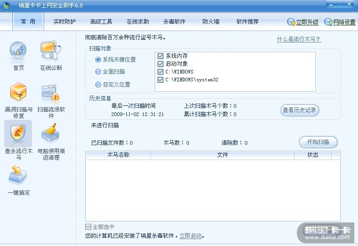358x246 pixels.
Task: Click the 一键搞定 one-click fix icon
Action: click(18, 175)
